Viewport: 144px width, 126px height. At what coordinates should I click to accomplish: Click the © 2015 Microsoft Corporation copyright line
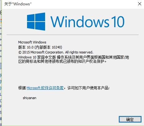click(x=56, y=52)
